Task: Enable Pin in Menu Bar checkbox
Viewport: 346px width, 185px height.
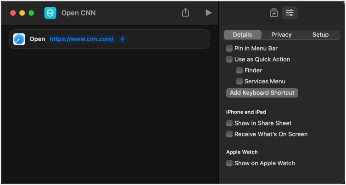Action: (x=229, y=49)
